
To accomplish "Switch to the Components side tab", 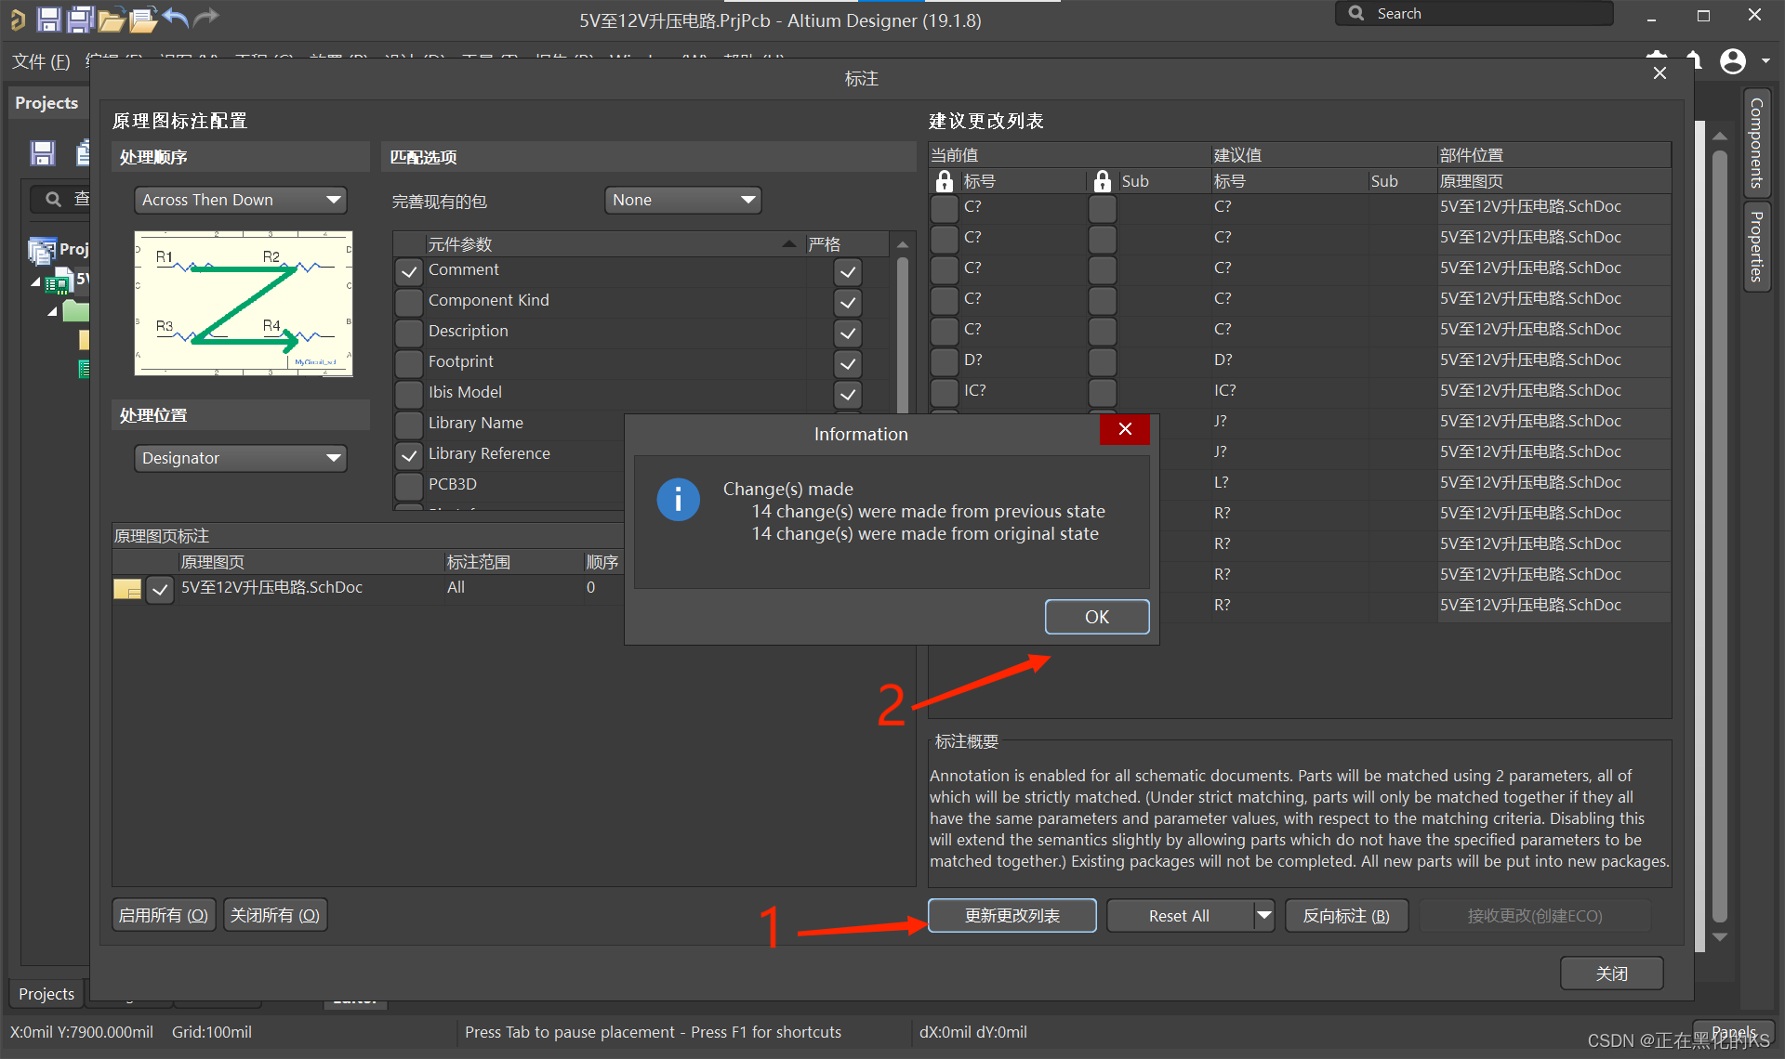I will (x=1756, y=144).
